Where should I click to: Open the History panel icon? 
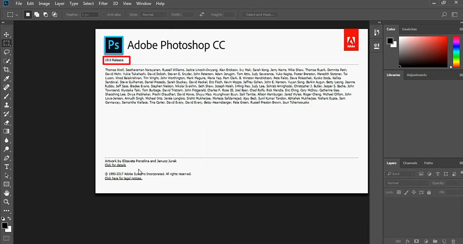tap(376, 33)
